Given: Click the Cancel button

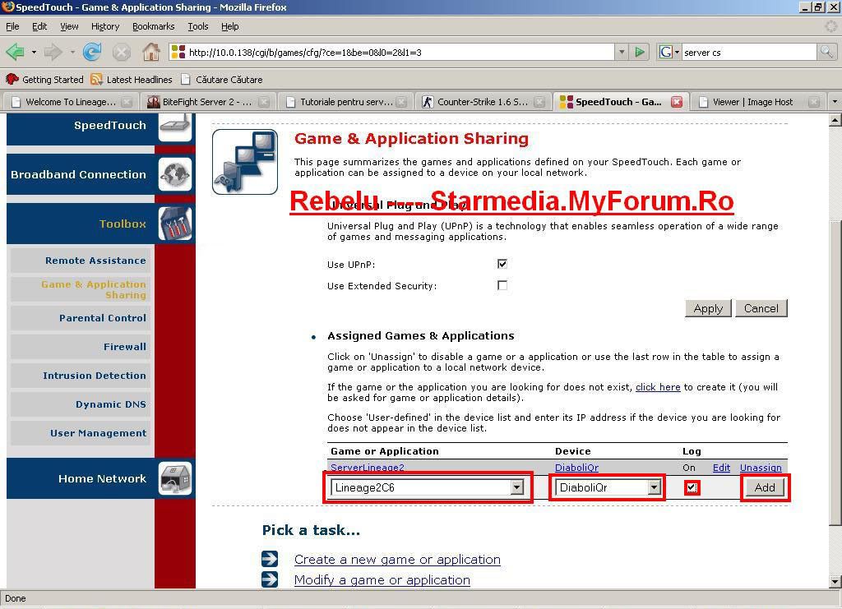Looking at the screenshot, I should [761, 308].
